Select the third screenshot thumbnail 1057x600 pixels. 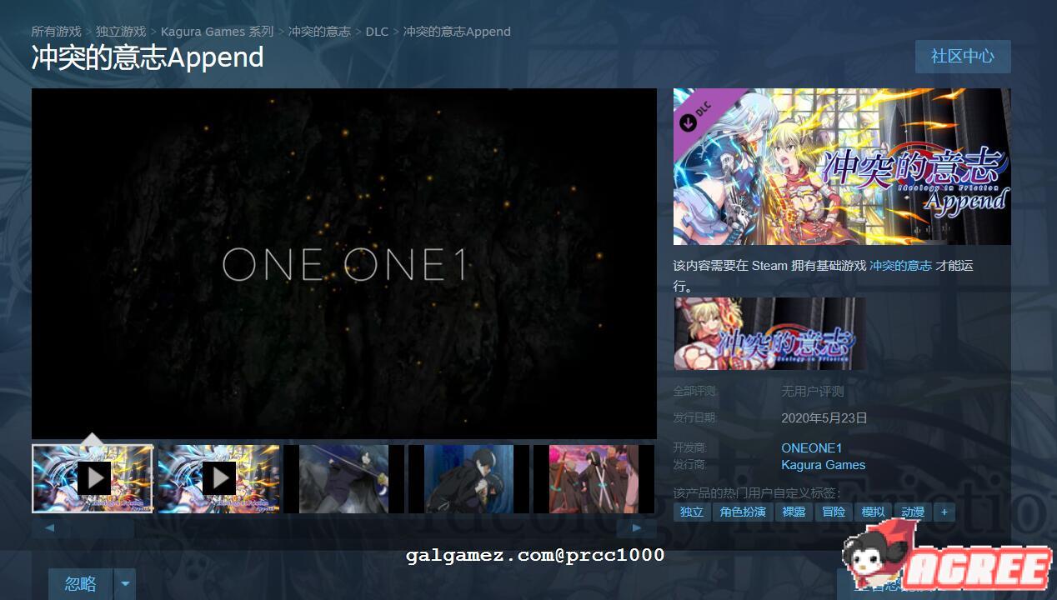click(x=343, y=477)
